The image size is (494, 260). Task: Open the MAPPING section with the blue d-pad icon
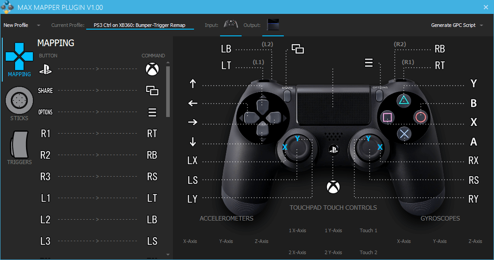point(19,60)
